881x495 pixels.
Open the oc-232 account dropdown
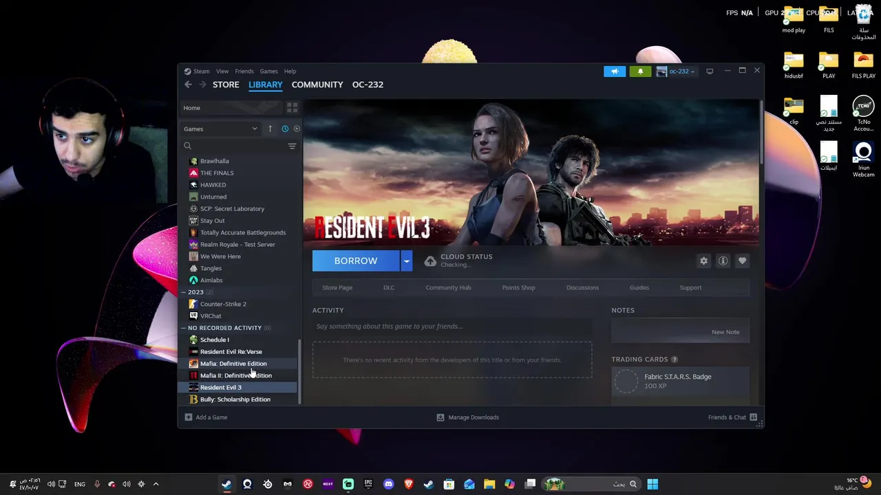(x=677, y=71)
